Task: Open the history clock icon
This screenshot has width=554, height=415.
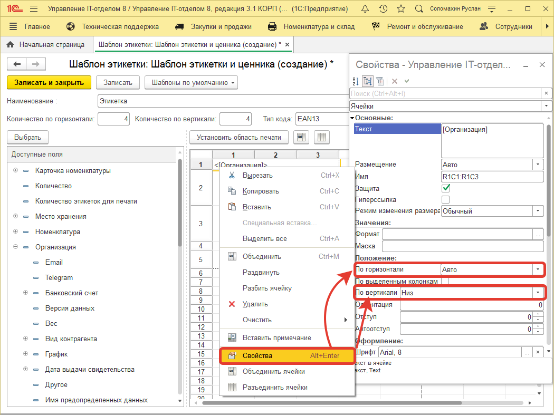Action: point(383,9)
